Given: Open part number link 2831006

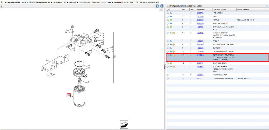Looking at the screenshot, I should coord(200,52).
